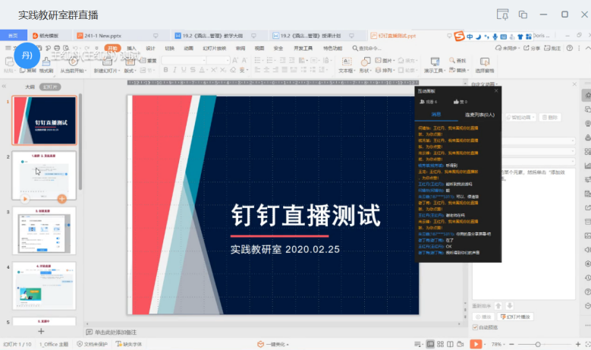The width and height of the screenshot is (591, 350).
Task: Decrease font size with the smaller A icon
Action: click(244, 60)
